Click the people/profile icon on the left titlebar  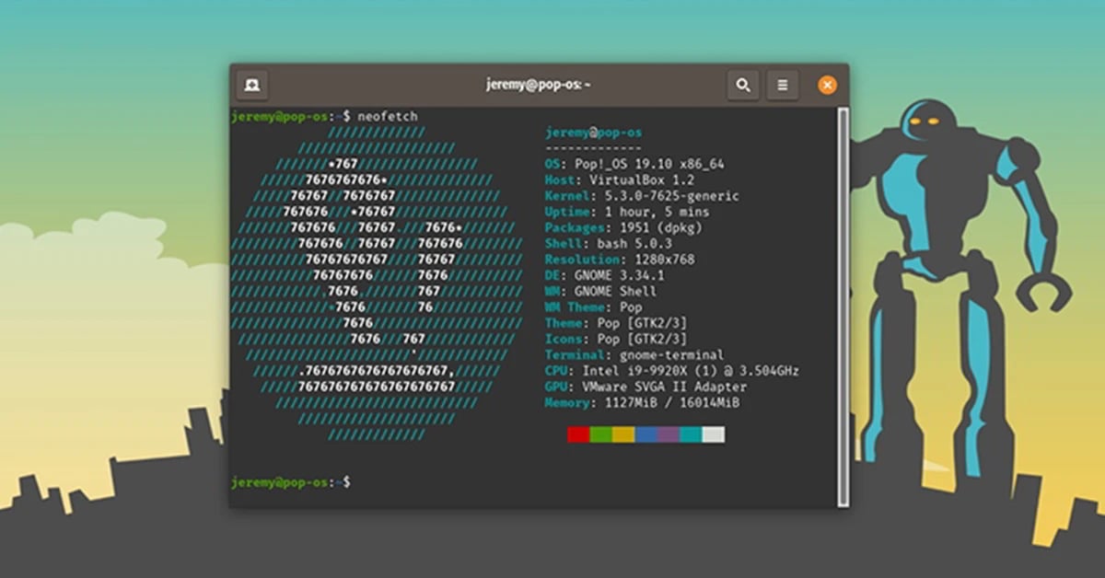252,84
